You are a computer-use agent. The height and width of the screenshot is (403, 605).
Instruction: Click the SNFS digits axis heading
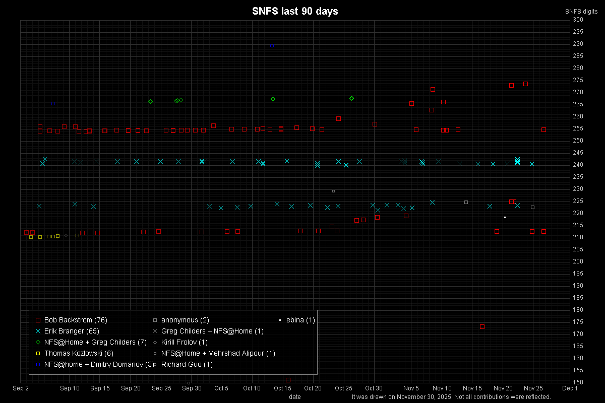tap(581, 11)
